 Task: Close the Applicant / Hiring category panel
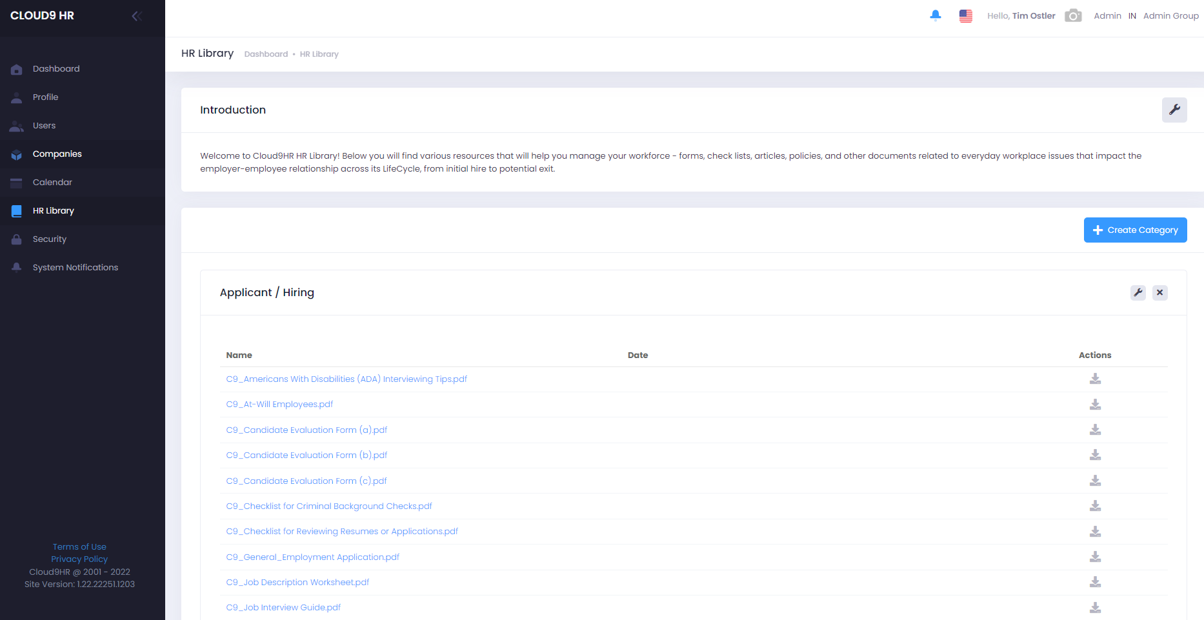[x=1159, y=292]
